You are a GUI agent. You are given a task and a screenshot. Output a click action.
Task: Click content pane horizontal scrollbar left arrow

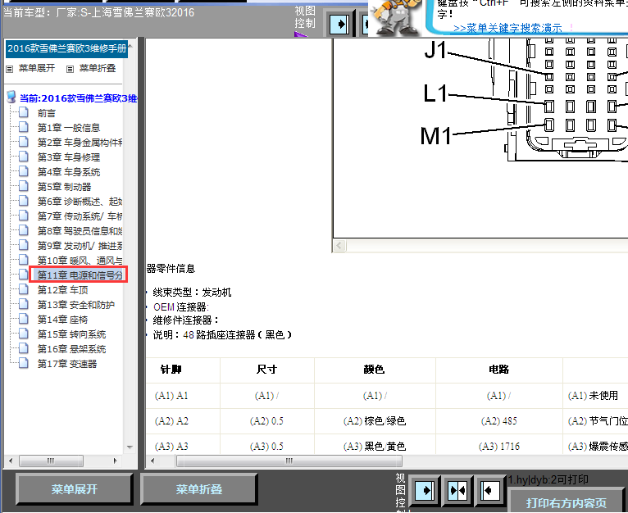click(152, 461)
